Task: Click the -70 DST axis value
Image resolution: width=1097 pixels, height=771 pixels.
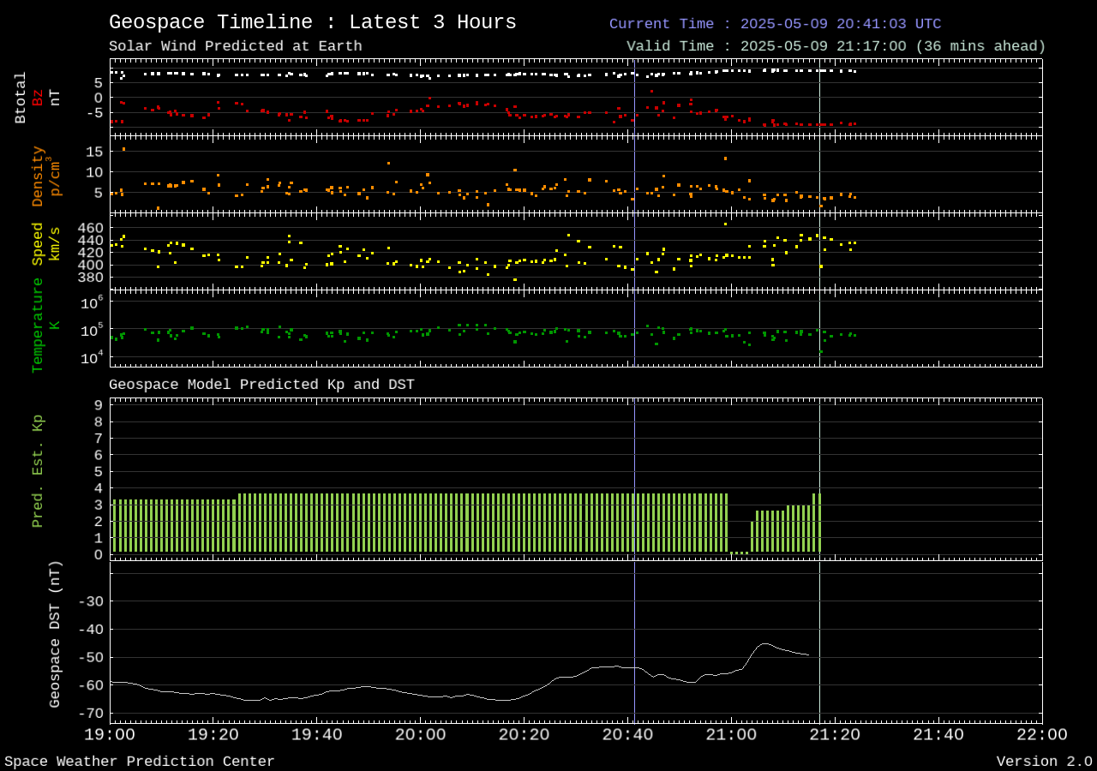Action: click(x=90, y=713)
